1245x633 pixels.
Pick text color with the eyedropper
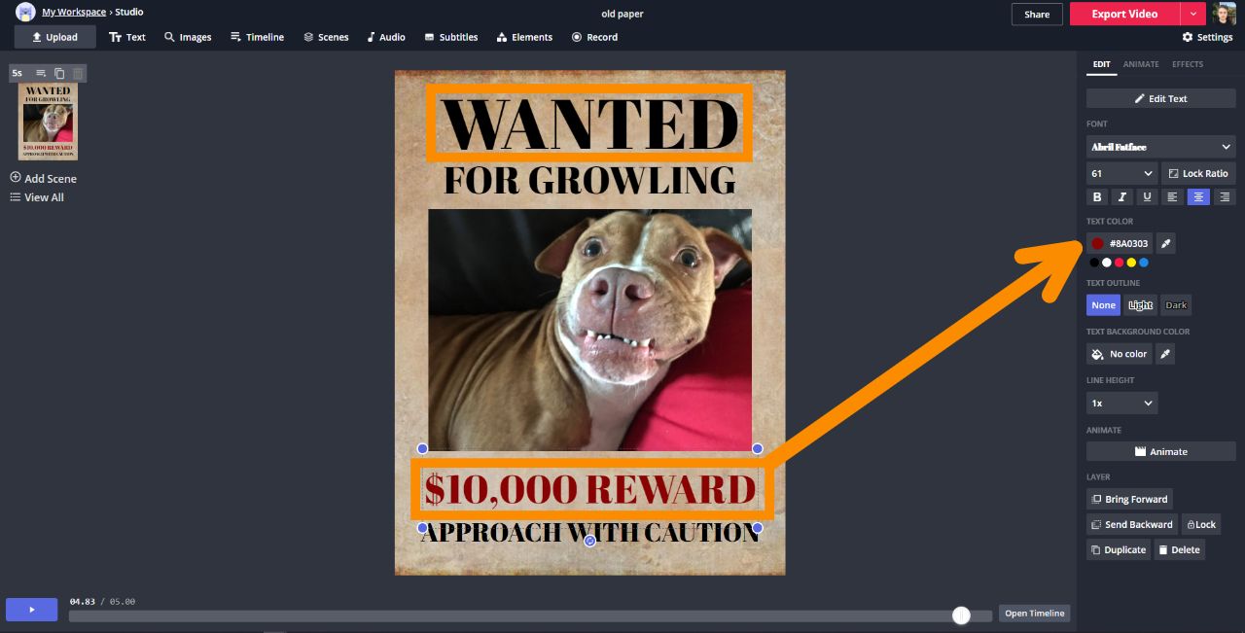click(x=1165, y=243)
